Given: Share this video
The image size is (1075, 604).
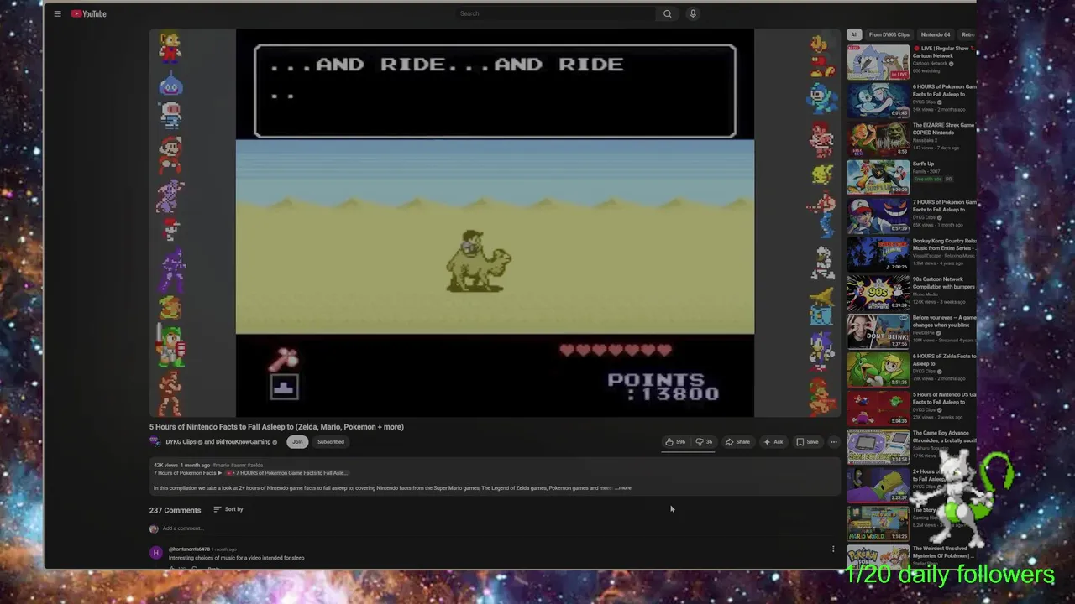Looking at the screenshot, I should [x=737, y=442].
